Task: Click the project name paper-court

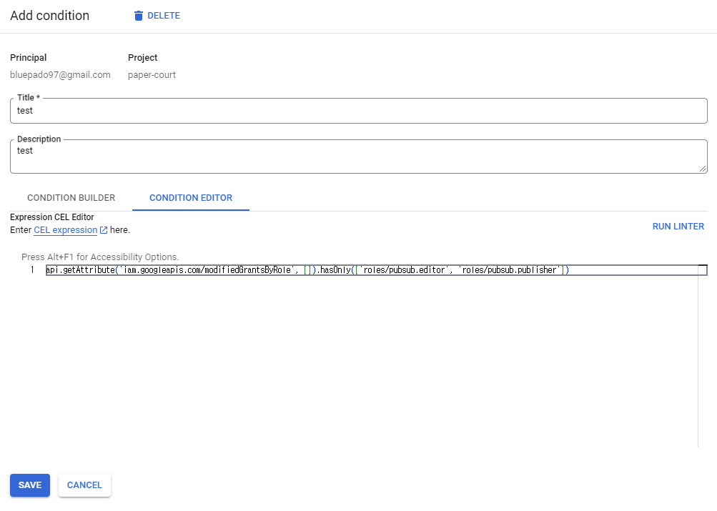Action: point(152,75)
